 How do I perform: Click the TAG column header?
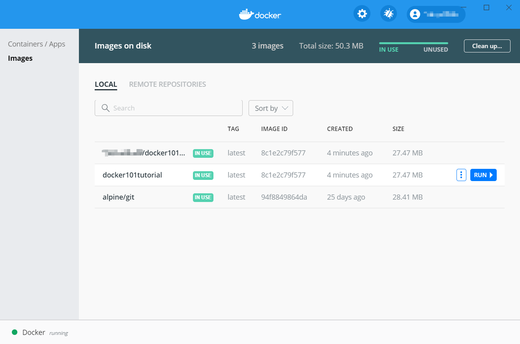click(233, 129)
